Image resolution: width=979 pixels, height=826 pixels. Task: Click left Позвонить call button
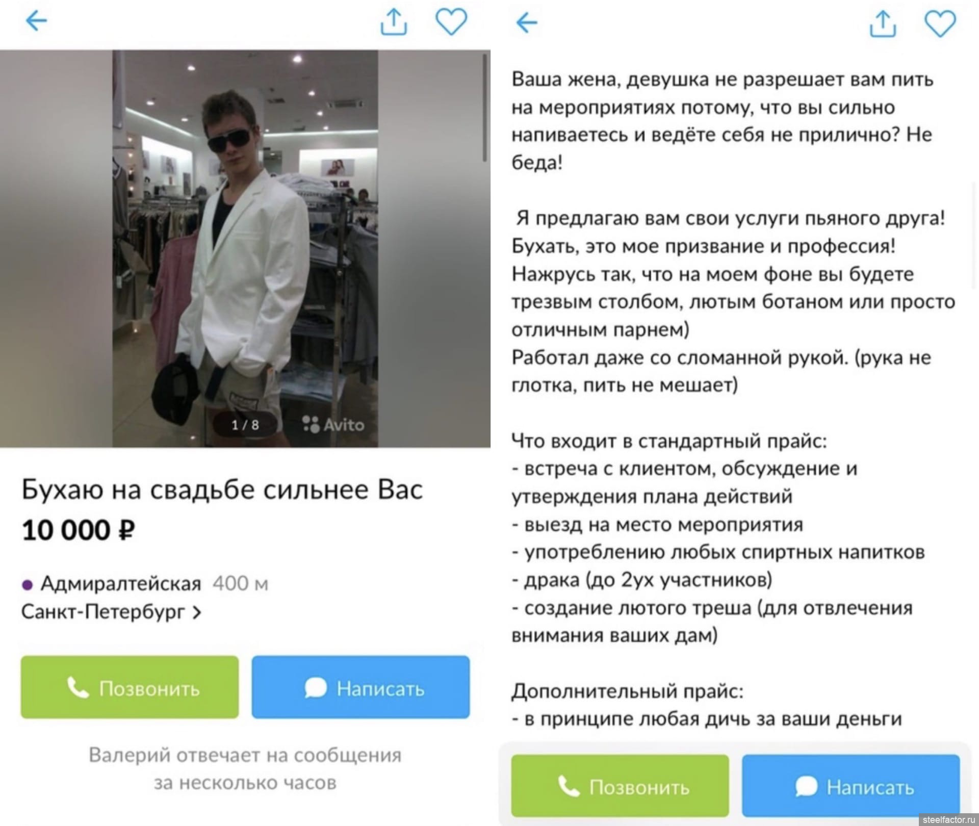pyautogui.click(x=130, y=687)
